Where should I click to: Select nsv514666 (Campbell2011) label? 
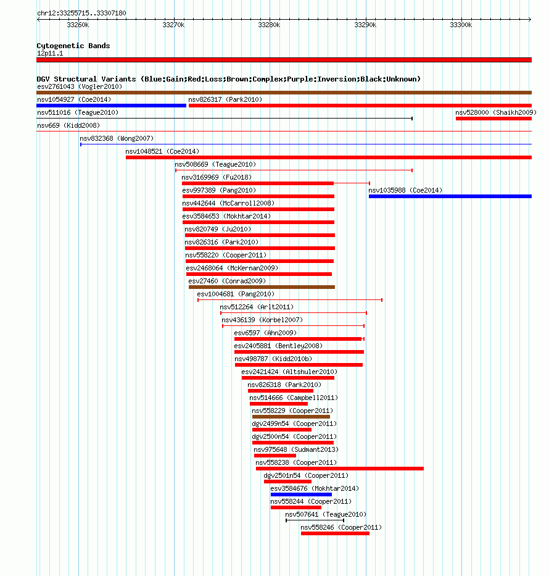point(294,398)
